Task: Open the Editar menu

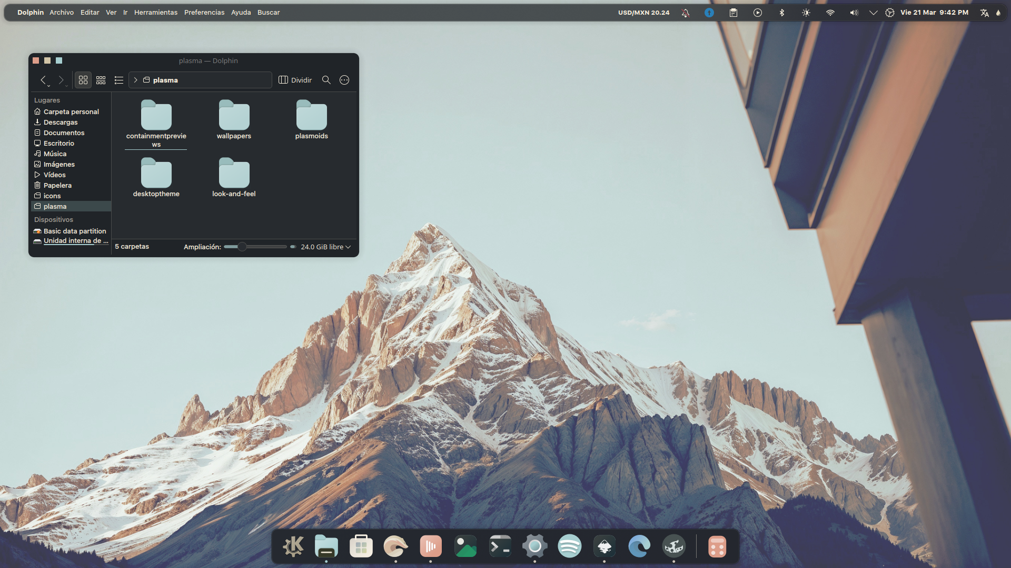Action: coord(90,12)
